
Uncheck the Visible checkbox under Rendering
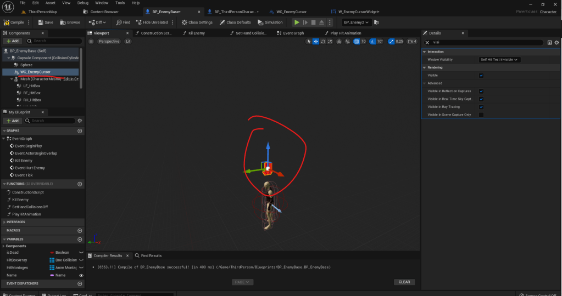[x=481, y=76]
